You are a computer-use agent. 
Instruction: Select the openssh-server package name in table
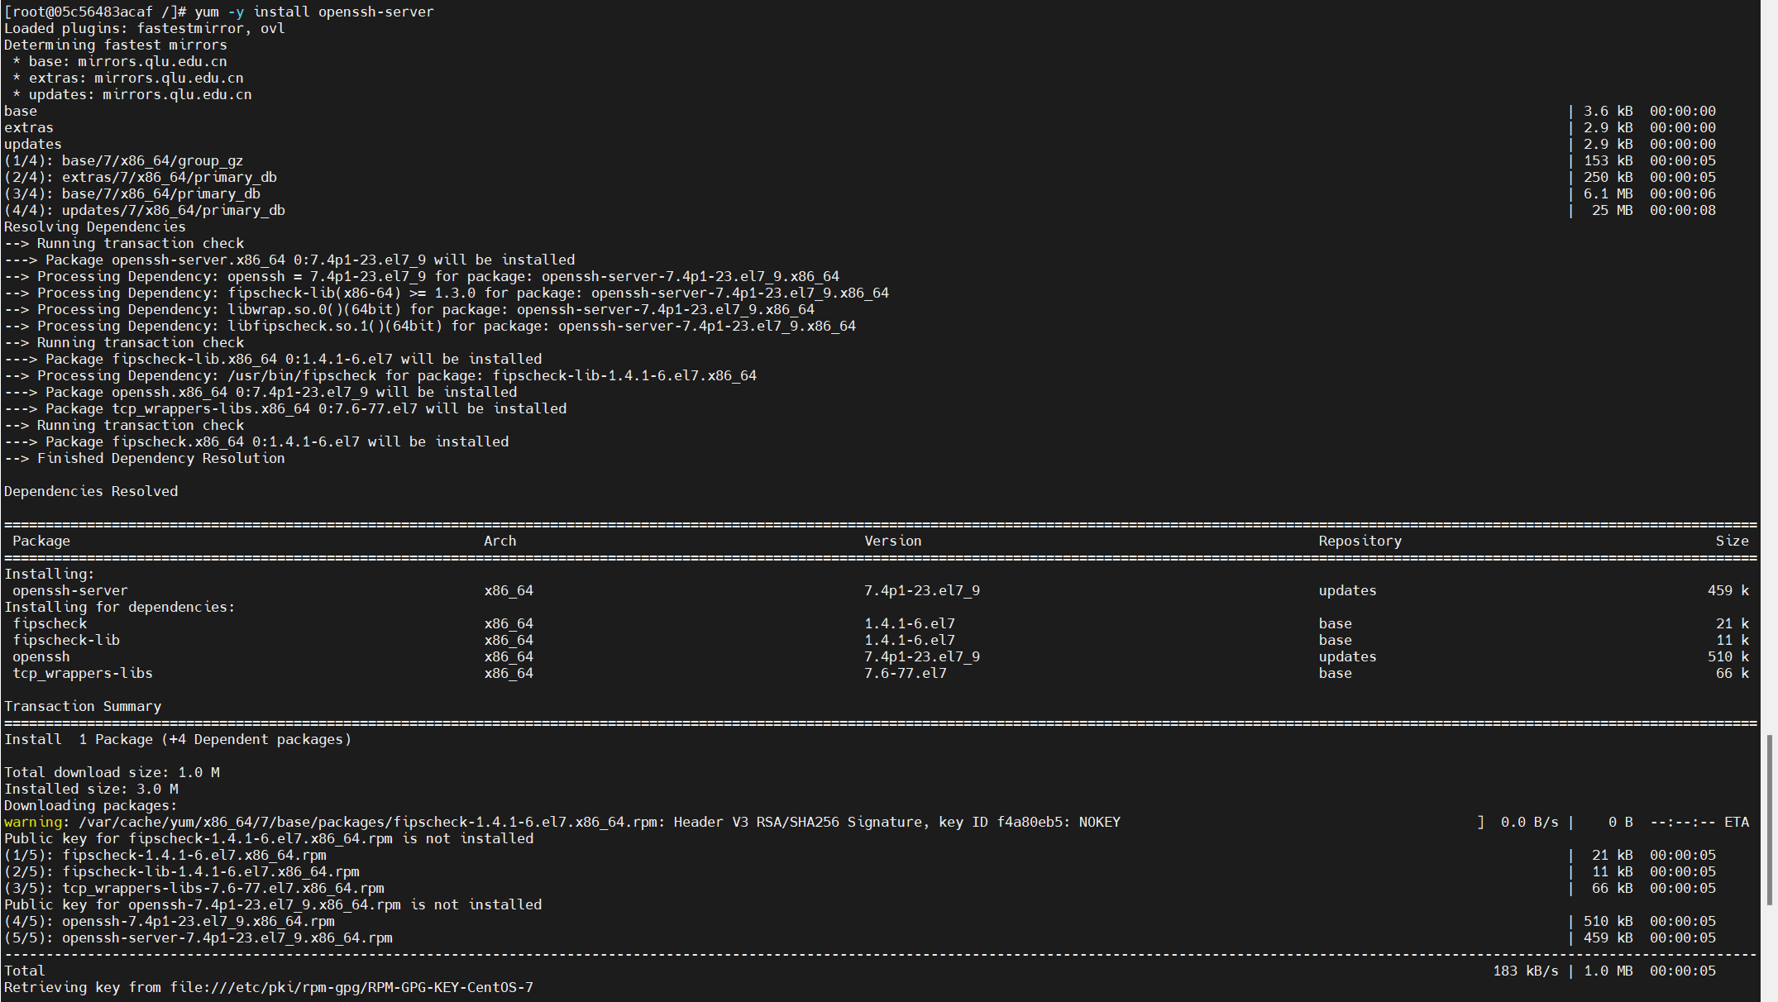coord(69,590)
